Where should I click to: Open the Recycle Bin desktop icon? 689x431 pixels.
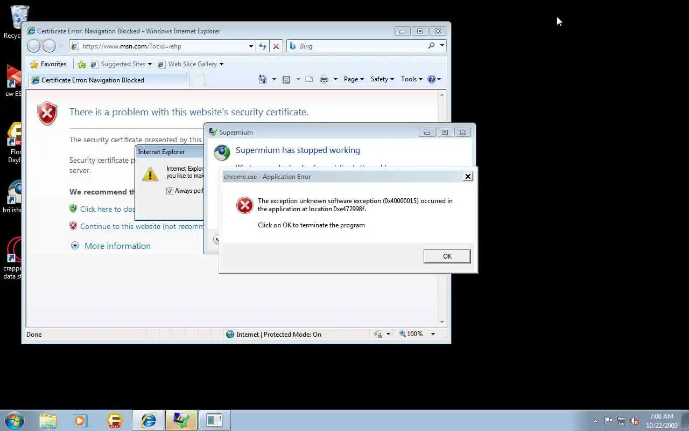pos(18,22)
